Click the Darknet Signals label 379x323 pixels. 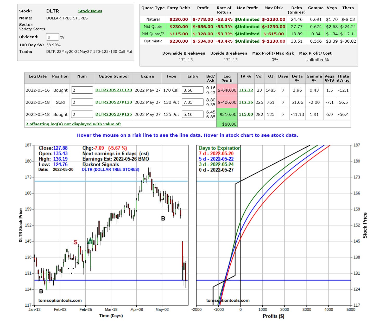click(100, 164)
